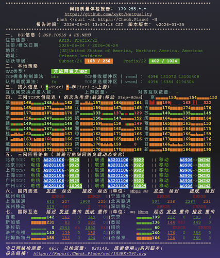Click AS906 in the 北京UDP 移动 route
The image size is (220, 258).
pos(186,165)
